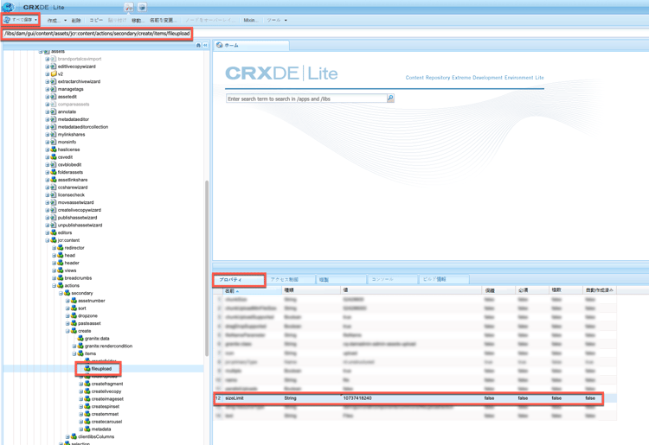Screen dimensions: 649x445
Task: Switch to the コンソール console tab
Action: click(392, 280)
